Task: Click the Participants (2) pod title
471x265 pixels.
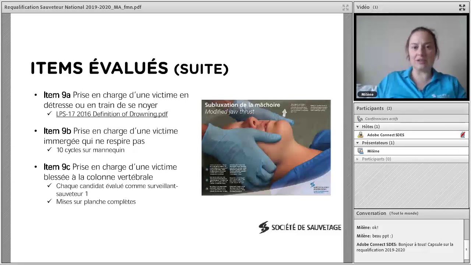Action: (x=374, y=108)
